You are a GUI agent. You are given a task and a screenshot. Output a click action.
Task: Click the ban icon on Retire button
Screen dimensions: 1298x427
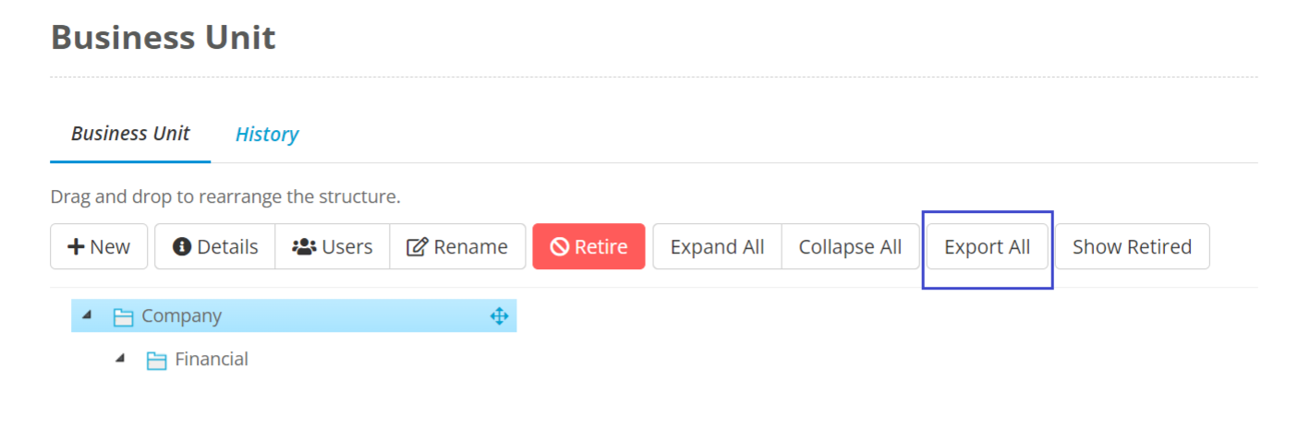(x=559, y=247)
